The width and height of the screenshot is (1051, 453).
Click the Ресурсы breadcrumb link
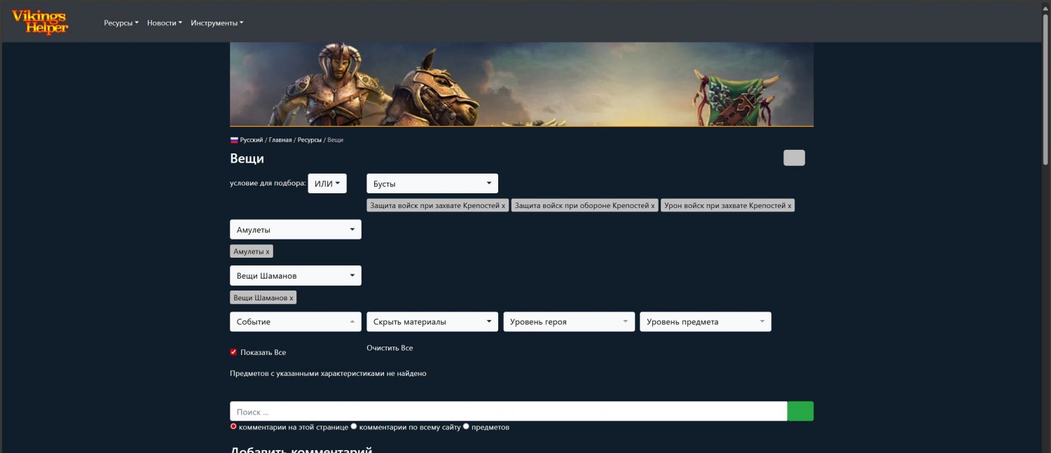[310, 140]
